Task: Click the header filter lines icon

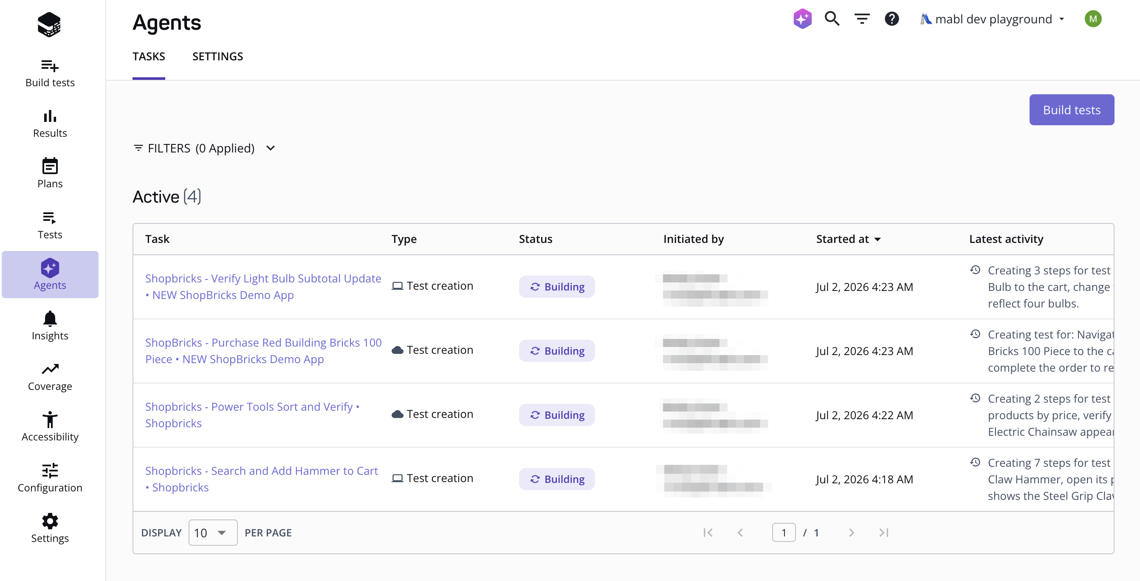Action: tap(862, 19)
